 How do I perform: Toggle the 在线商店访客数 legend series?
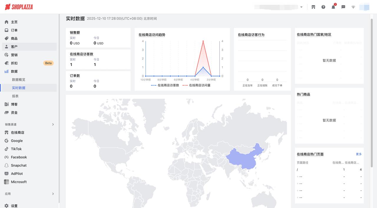click(165, 85)
